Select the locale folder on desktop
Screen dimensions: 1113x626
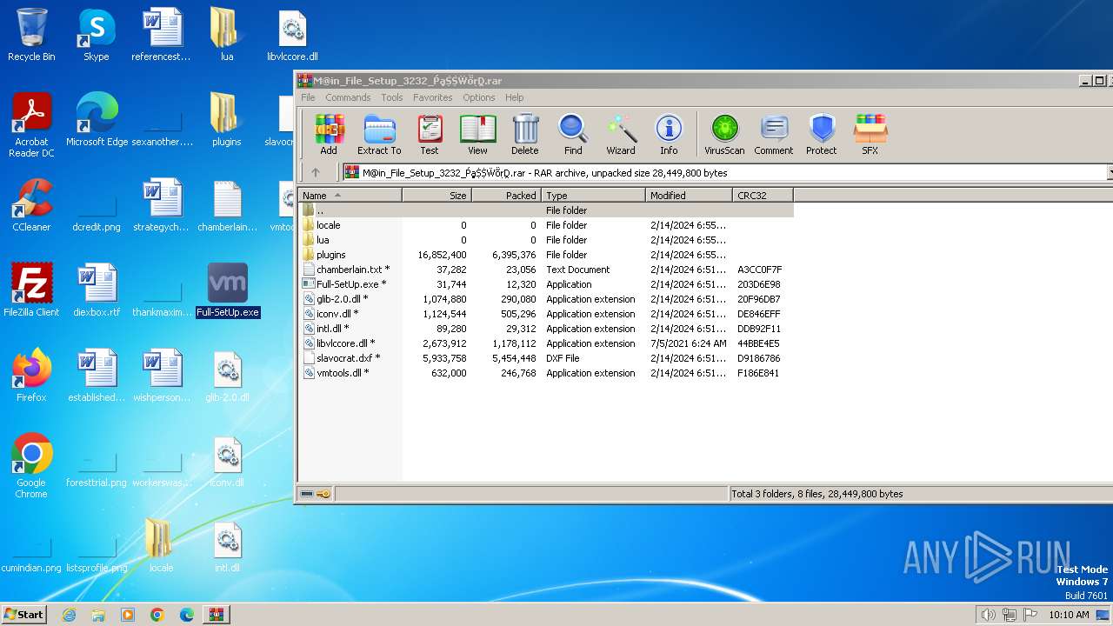click(161, 545)
